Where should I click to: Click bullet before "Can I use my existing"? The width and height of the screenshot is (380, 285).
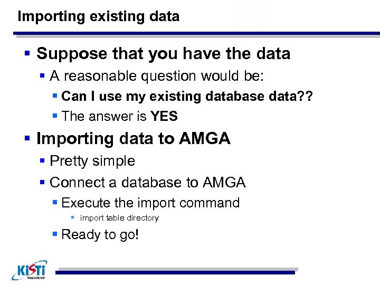(55, 97)
